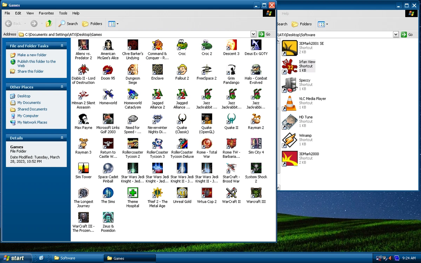Open the Tools menu
The image size is (421, 263).
pos(63,13)
